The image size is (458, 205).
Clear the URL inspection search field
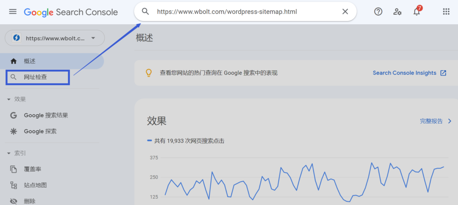pyautogui.click(x=345, y=12)
